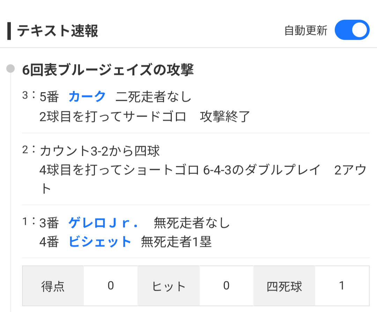Click the 四死球 value cell showing 1
This screenshot has width=377, height=312.
click(x=342, y=286)
